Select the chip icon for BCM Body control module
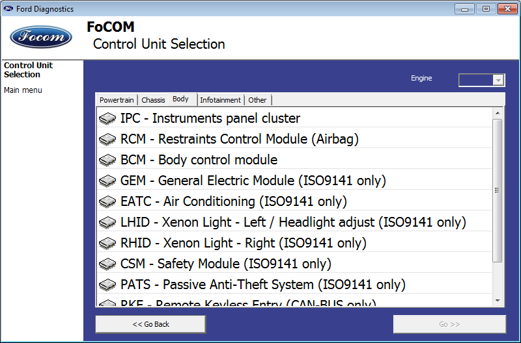Image resolution: width=521 pixels, height=343 pixels. [x=107, y=160]
